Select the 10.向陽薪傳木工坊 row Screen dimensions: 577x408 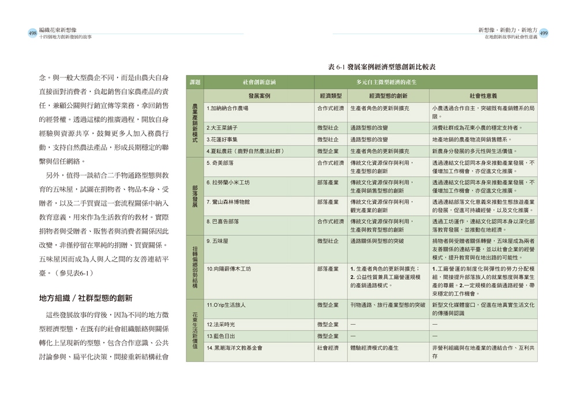pos(370,281)
